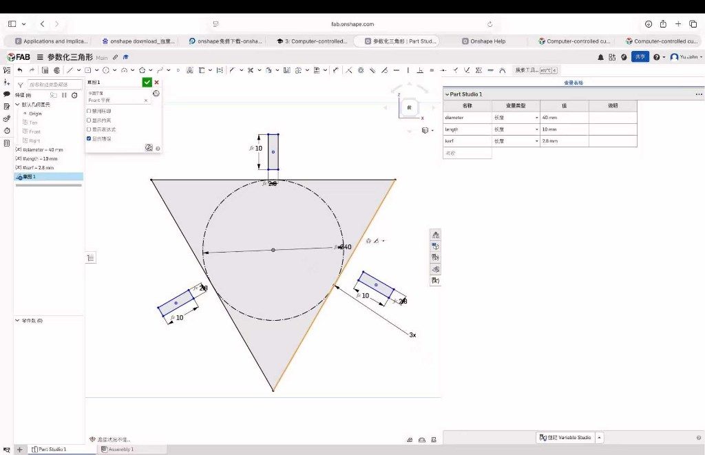
Task: Toggle the 显示表达式 show expressions checkbox
Action: (x=89, y=129)
